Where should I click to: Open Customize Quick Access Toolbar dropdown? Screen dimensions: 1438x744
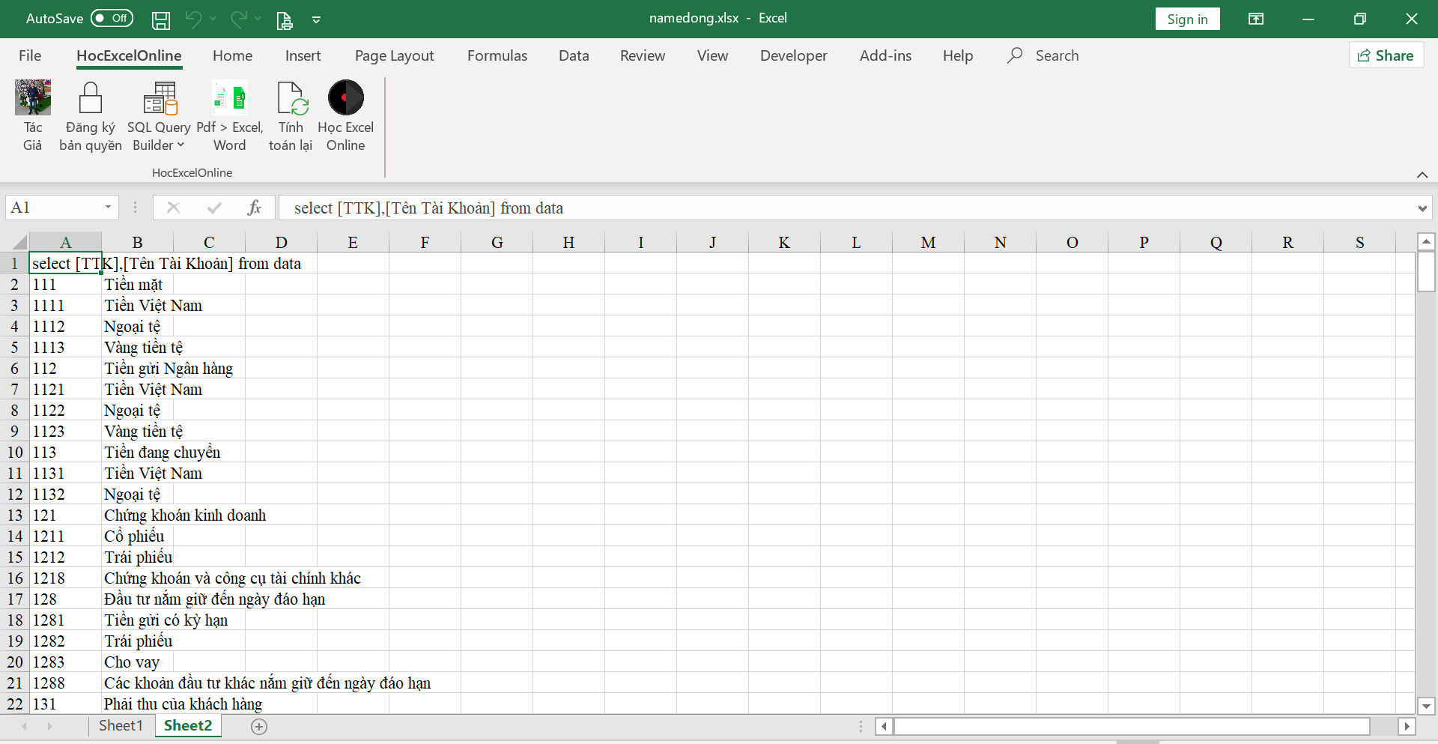pos(316,19)
